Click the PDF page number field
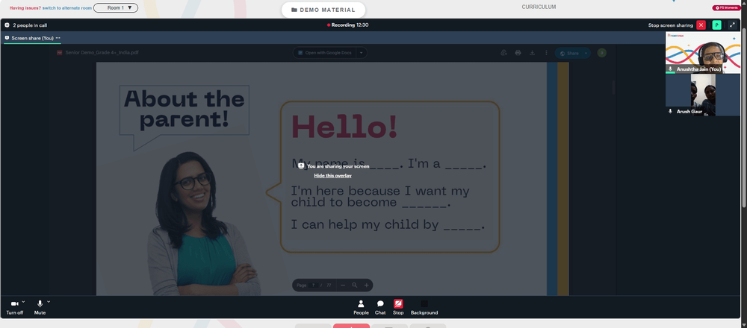Screen dimensions: 747x328 click(x=314, y=286)
